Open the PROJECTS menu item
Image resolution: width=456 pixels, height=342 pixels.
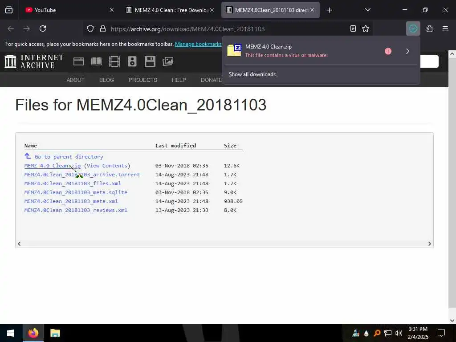coord(143,80)
